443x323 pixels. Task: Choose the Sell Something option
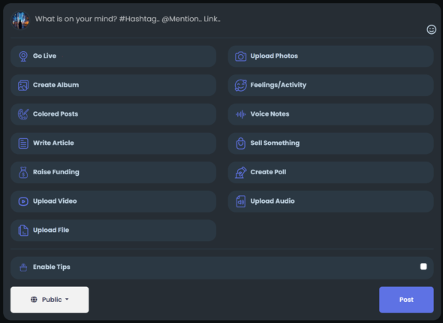330,143
